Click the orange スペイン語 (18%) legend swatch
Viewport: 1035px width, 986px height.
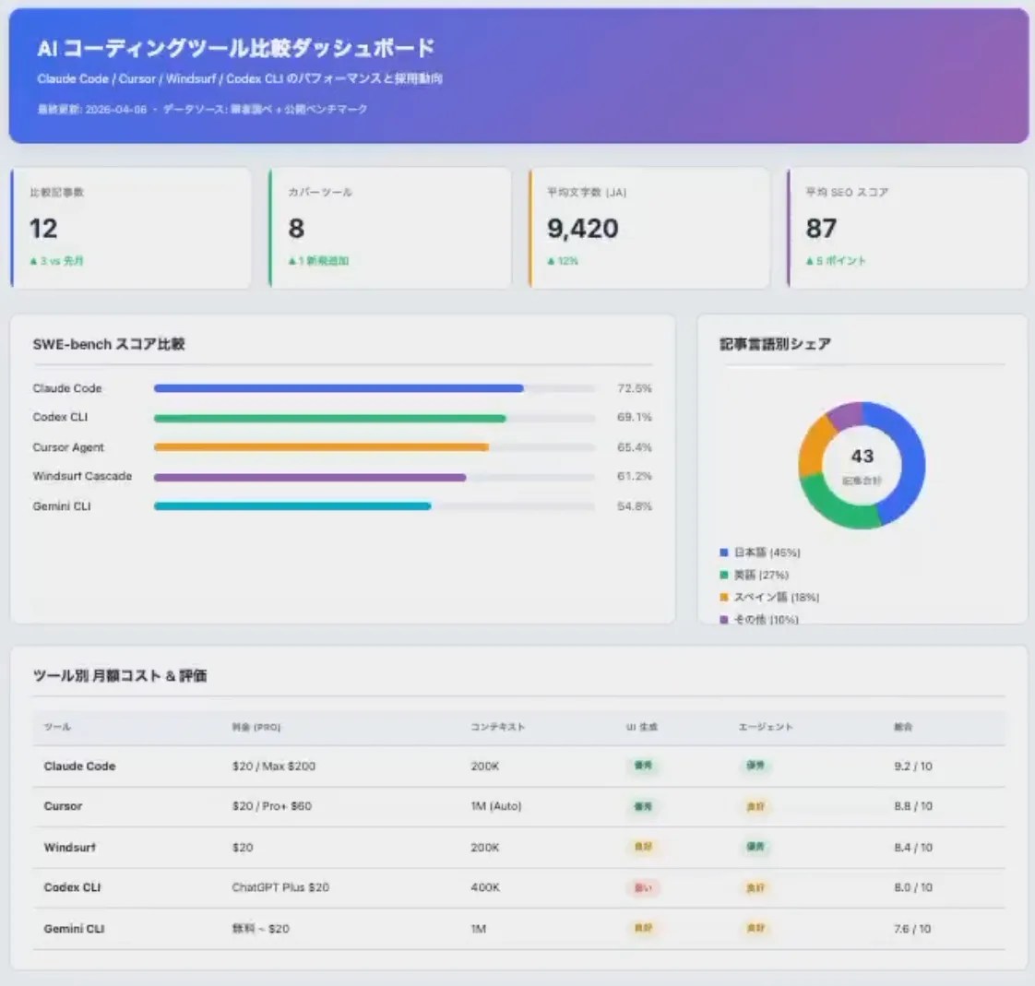[723, 598]
